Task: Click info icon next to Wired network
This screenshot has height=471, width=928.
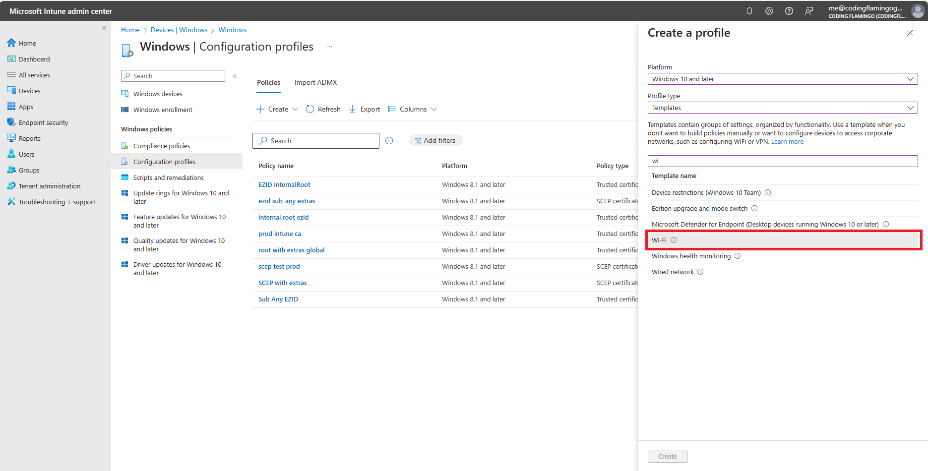Action: coord(700,272)
